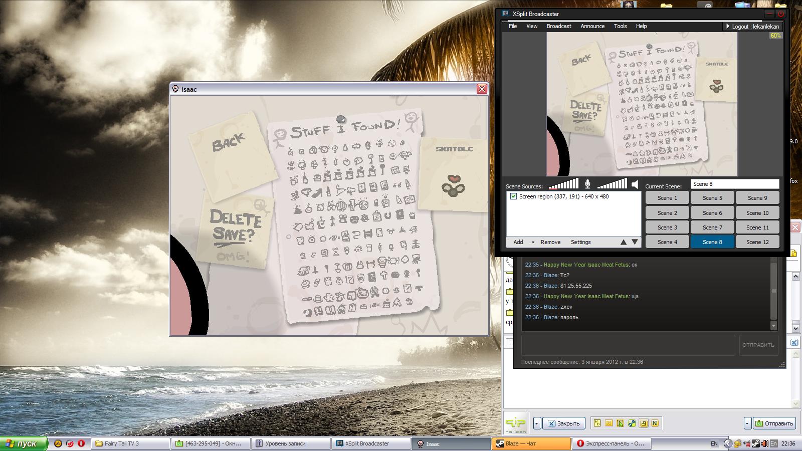Open the Windows Start button
The image size is (802, 451).
tap(24, 443)
